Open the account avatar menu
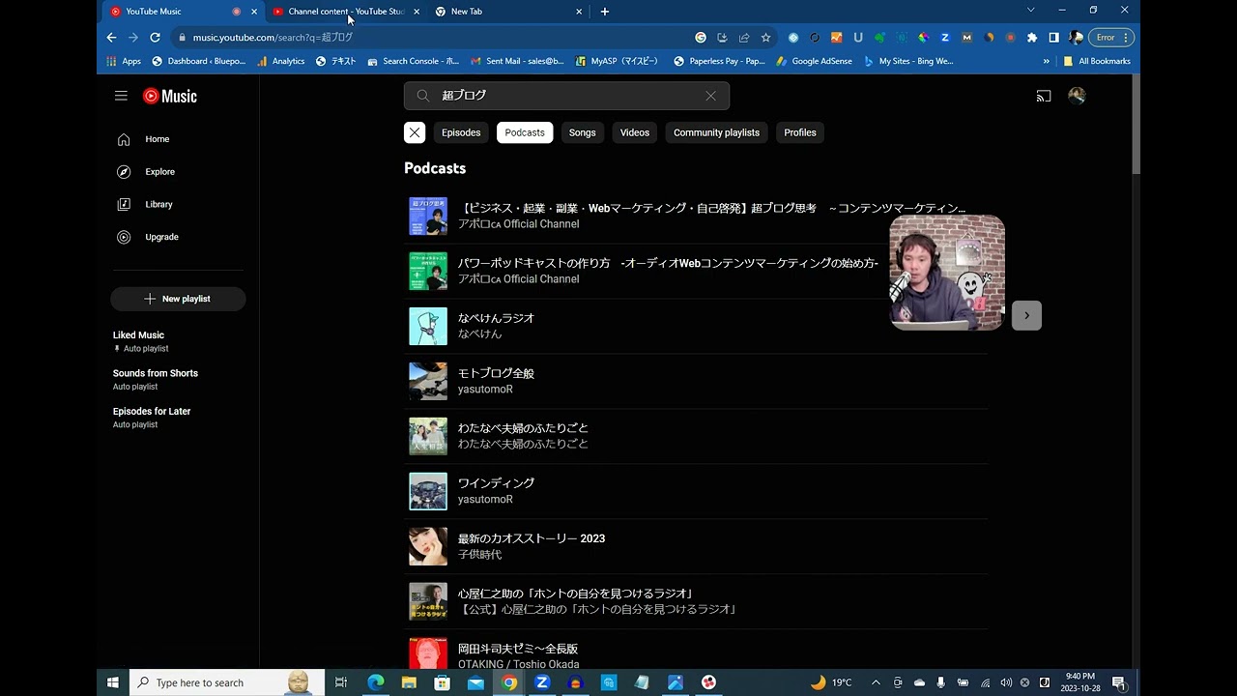The width and height of the screenshot is (1237, 696). click(x=1077, y=96)
